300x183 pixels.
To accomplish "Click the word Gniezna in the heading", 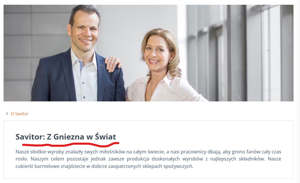I will (x=69, y=137).
